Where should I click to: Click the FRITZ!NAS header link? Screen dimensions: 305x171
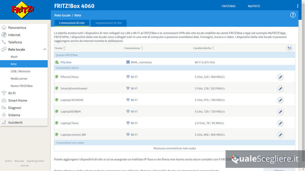click(228, 6)
